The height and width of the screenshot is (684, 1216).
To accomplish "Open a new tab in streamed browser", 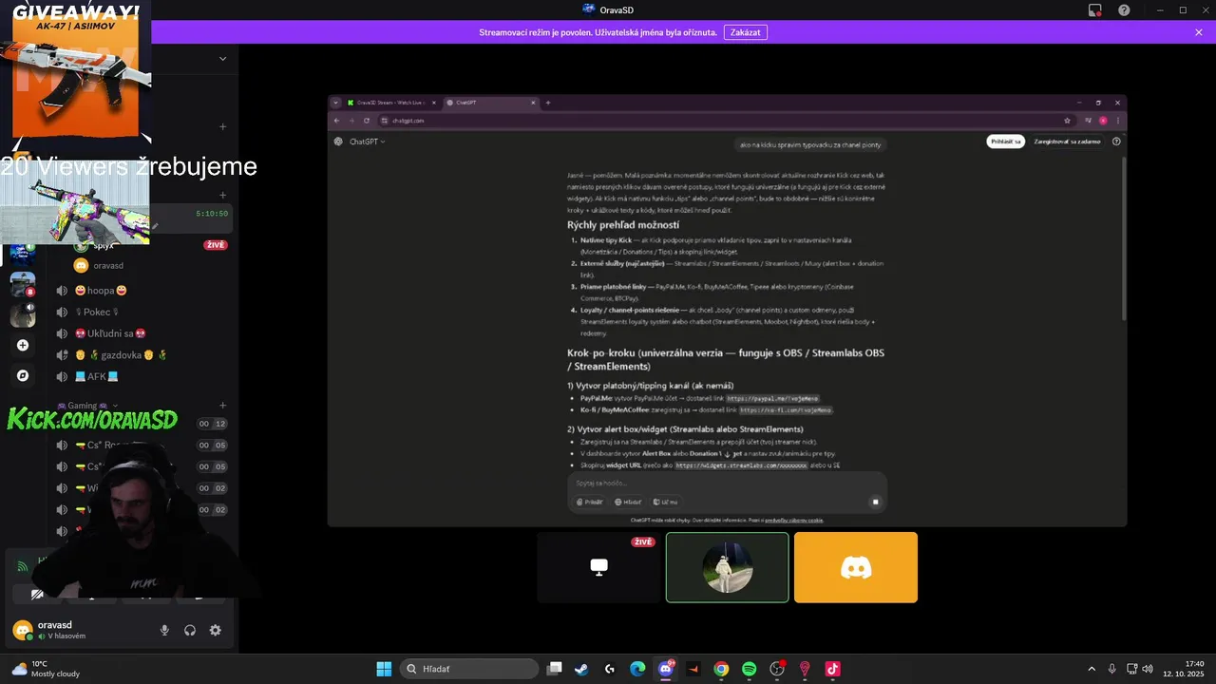I will (548, 102).
